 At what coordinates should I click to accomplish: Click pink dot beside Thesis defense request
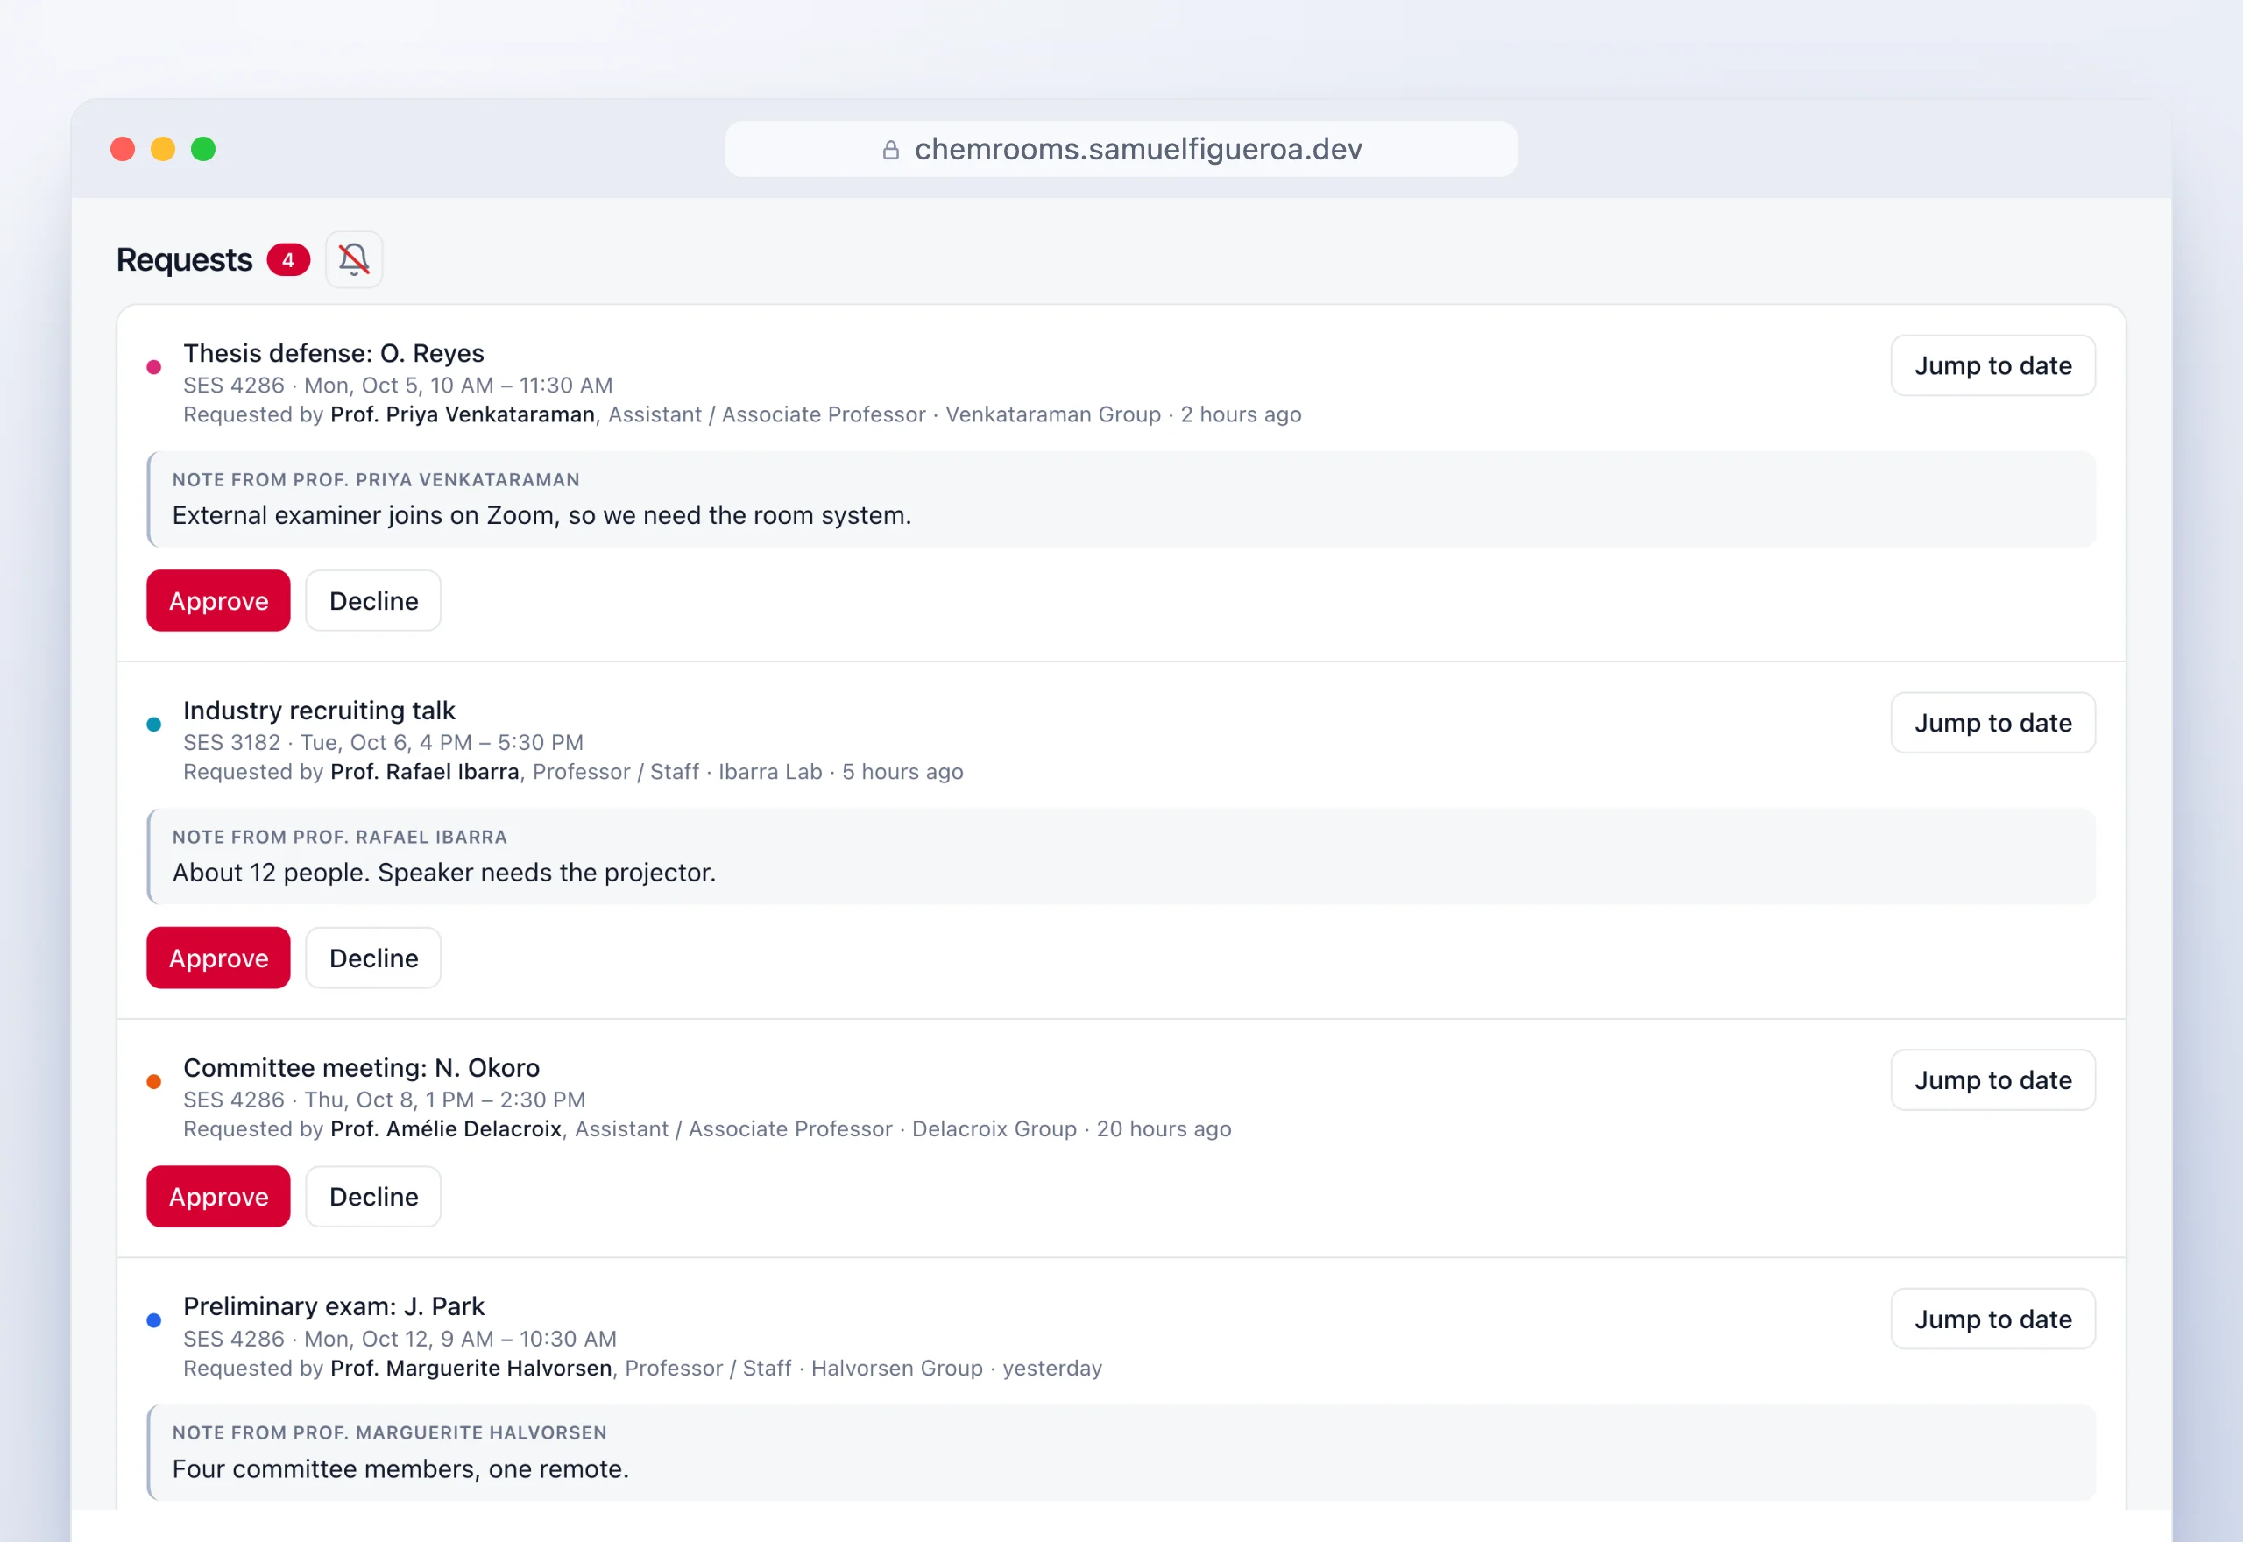153,367
